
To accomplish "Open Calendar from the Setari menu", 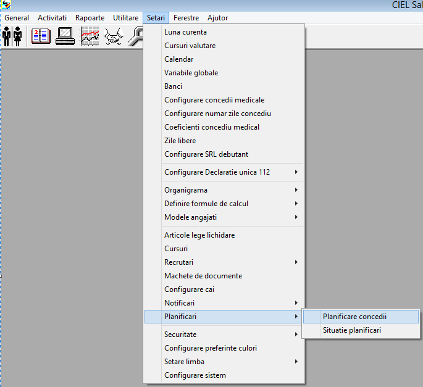I will 224,59.
